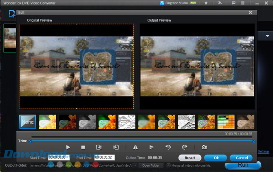This screenshot has width=273, height=172.
Task: Take a snapshot with the camera icon
Action: [205, 147]
